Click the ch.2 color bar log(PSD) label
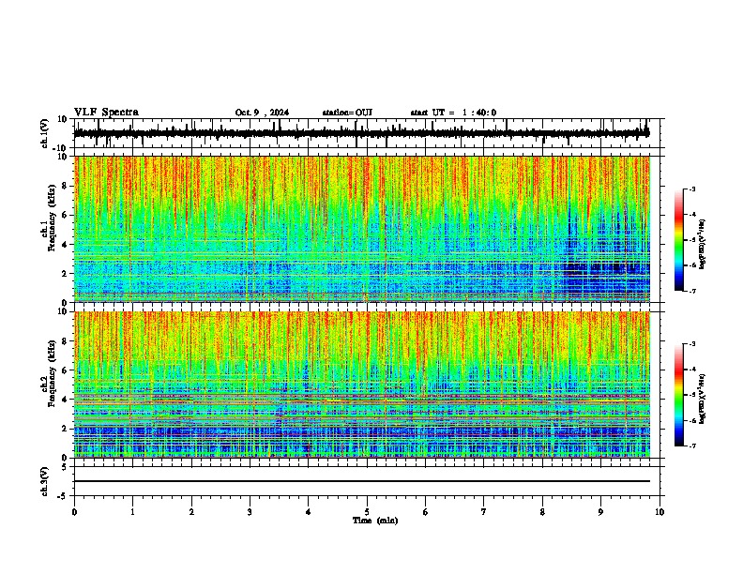Screen dimensions: 743x574 pos(703,399)
